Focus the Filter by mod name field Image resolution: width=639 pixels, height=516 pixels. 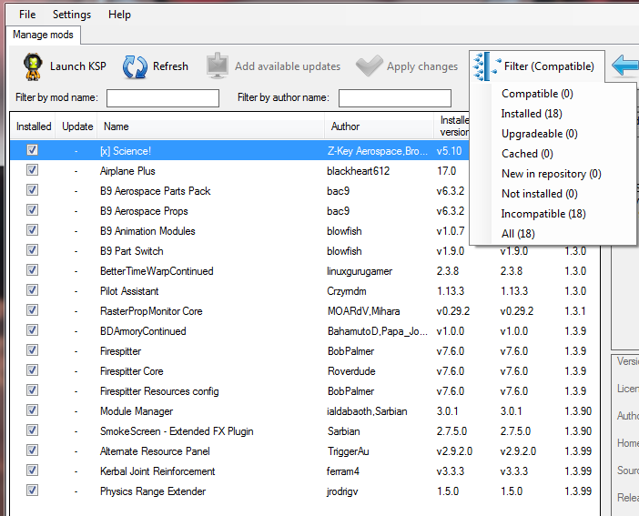click(163, 98)
